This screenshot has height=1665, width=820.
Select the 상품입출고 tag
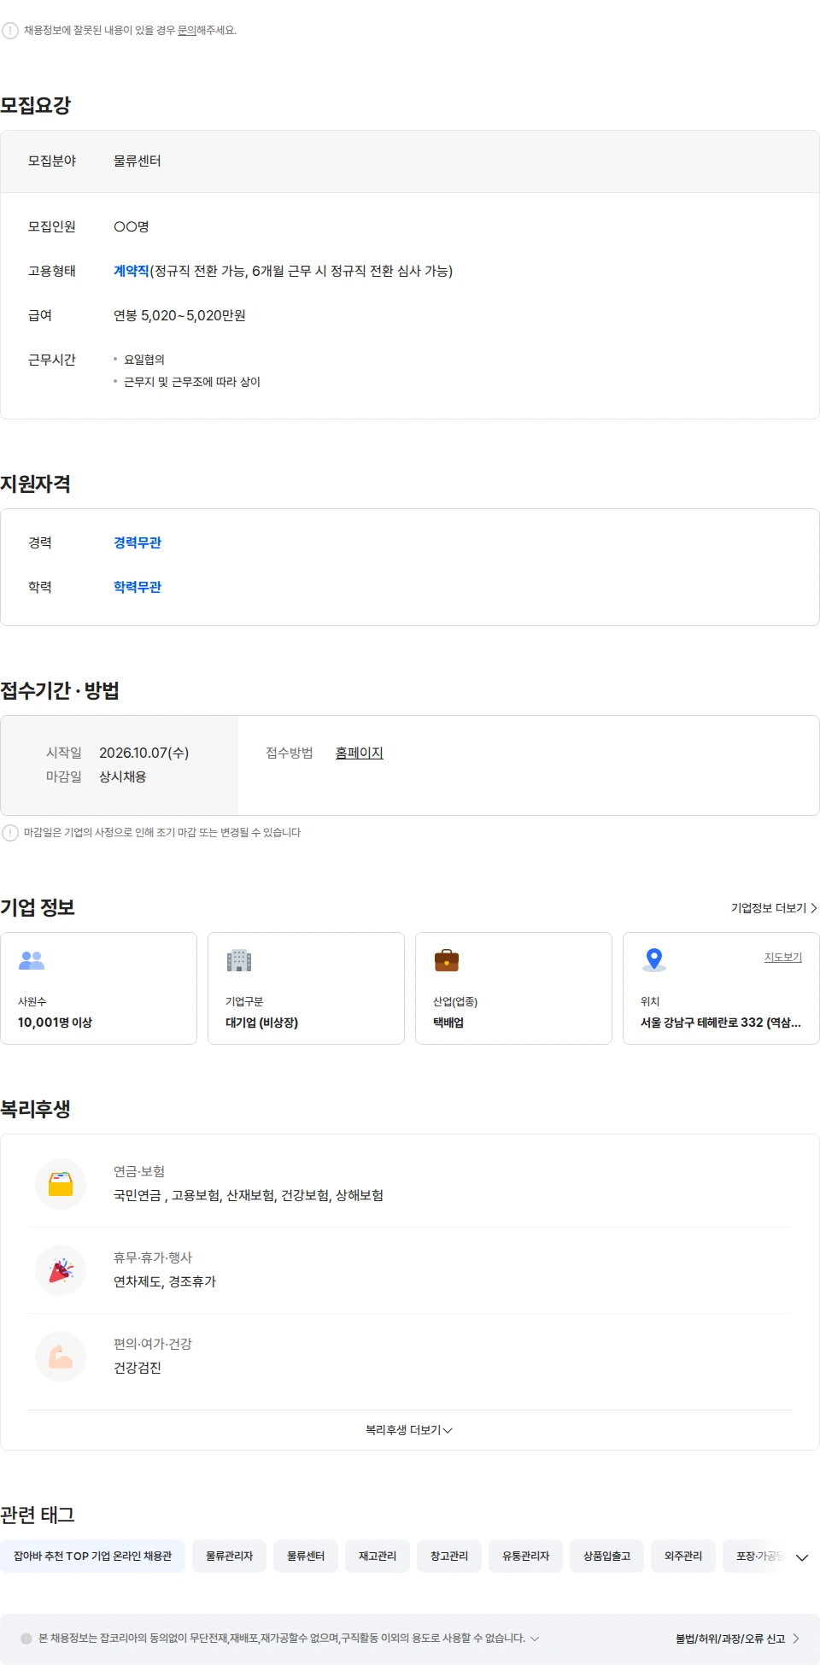tap(606, 1557)
